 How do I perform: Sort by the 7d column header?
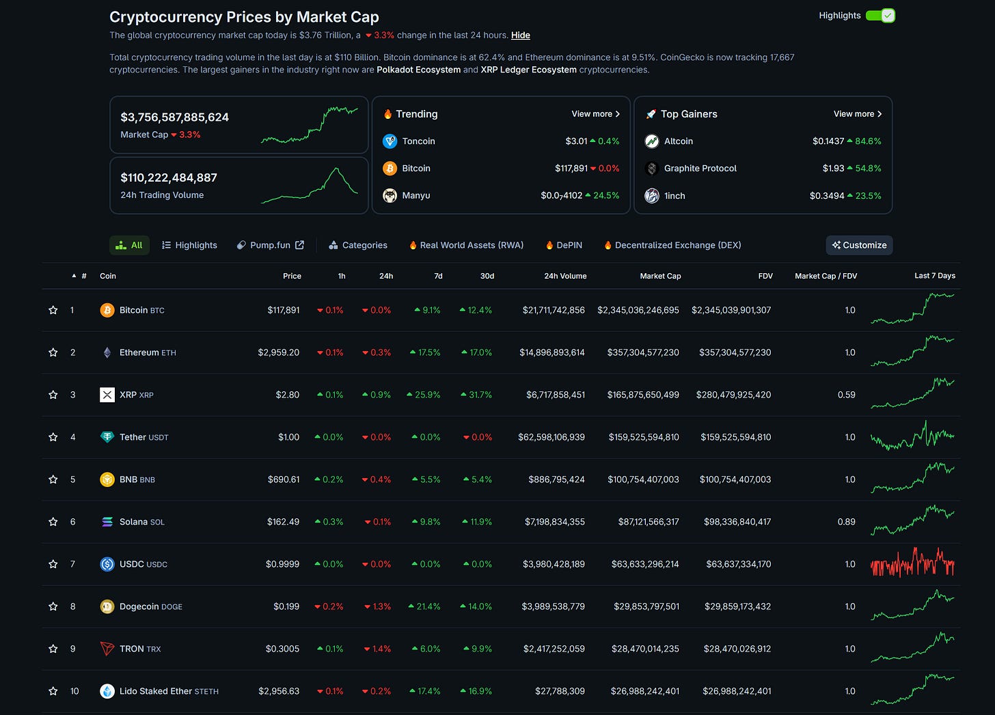[x=438, y=276]
